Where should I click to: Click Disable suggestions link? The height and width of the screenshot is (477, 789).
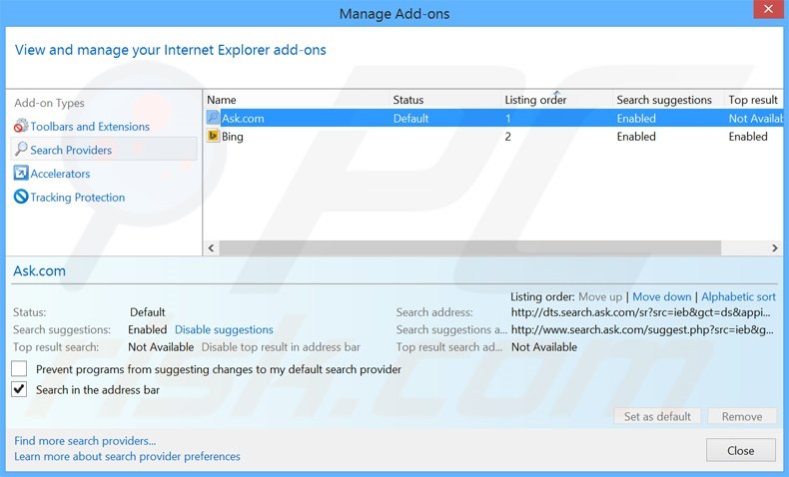tap(224, 329)
